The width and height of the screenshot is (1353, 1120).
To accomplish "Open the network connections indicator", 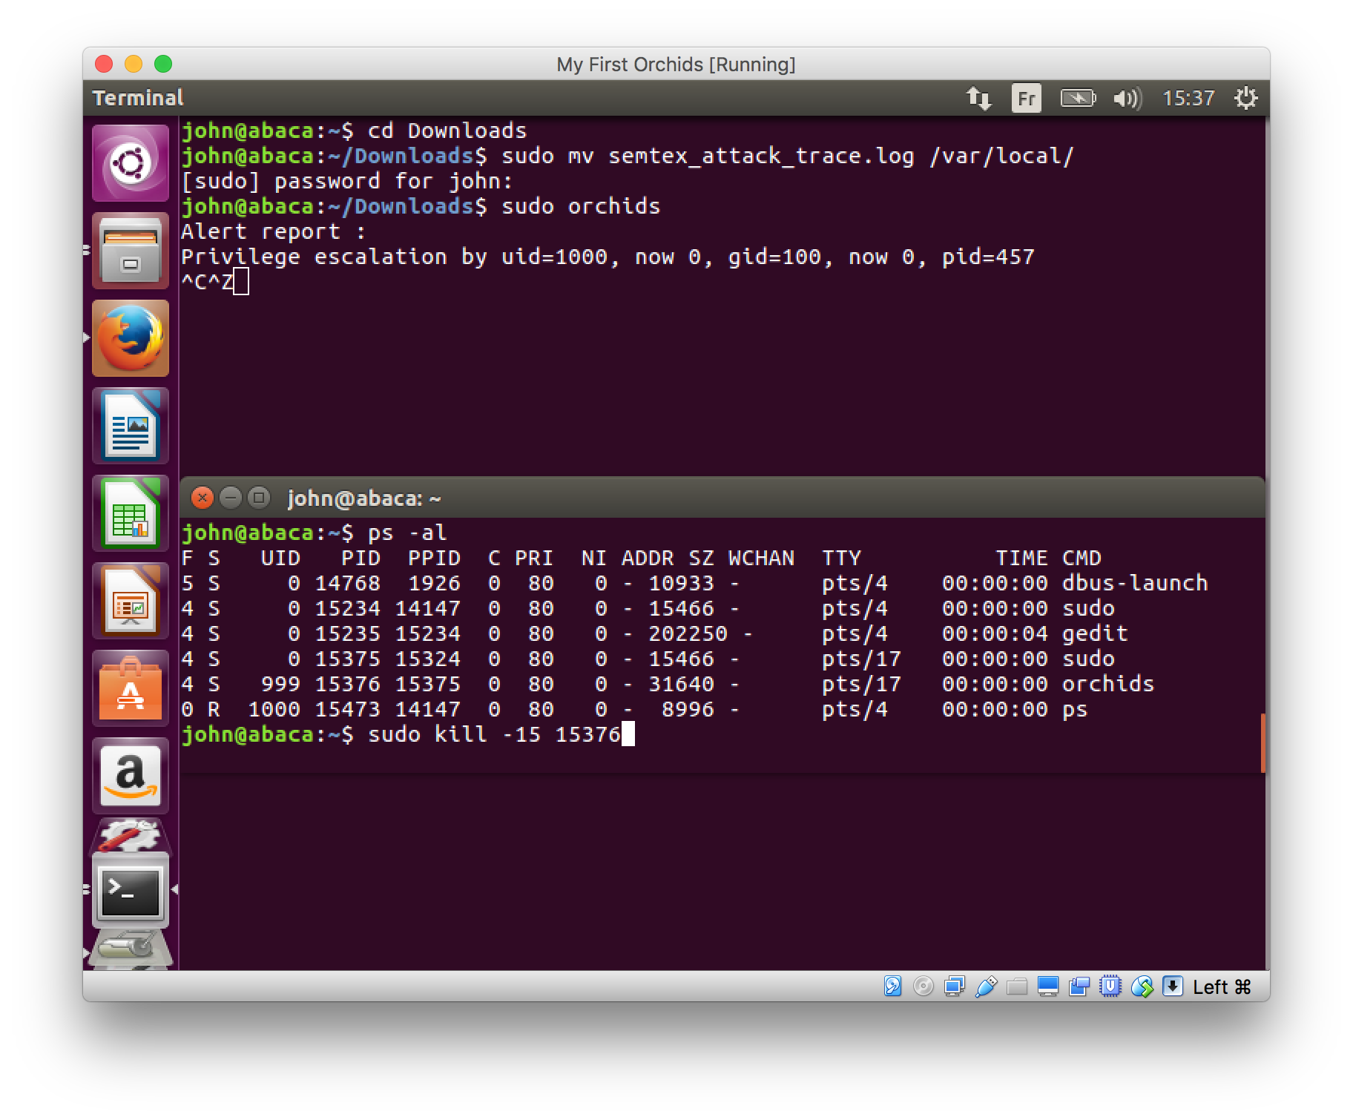I will 978,98.
